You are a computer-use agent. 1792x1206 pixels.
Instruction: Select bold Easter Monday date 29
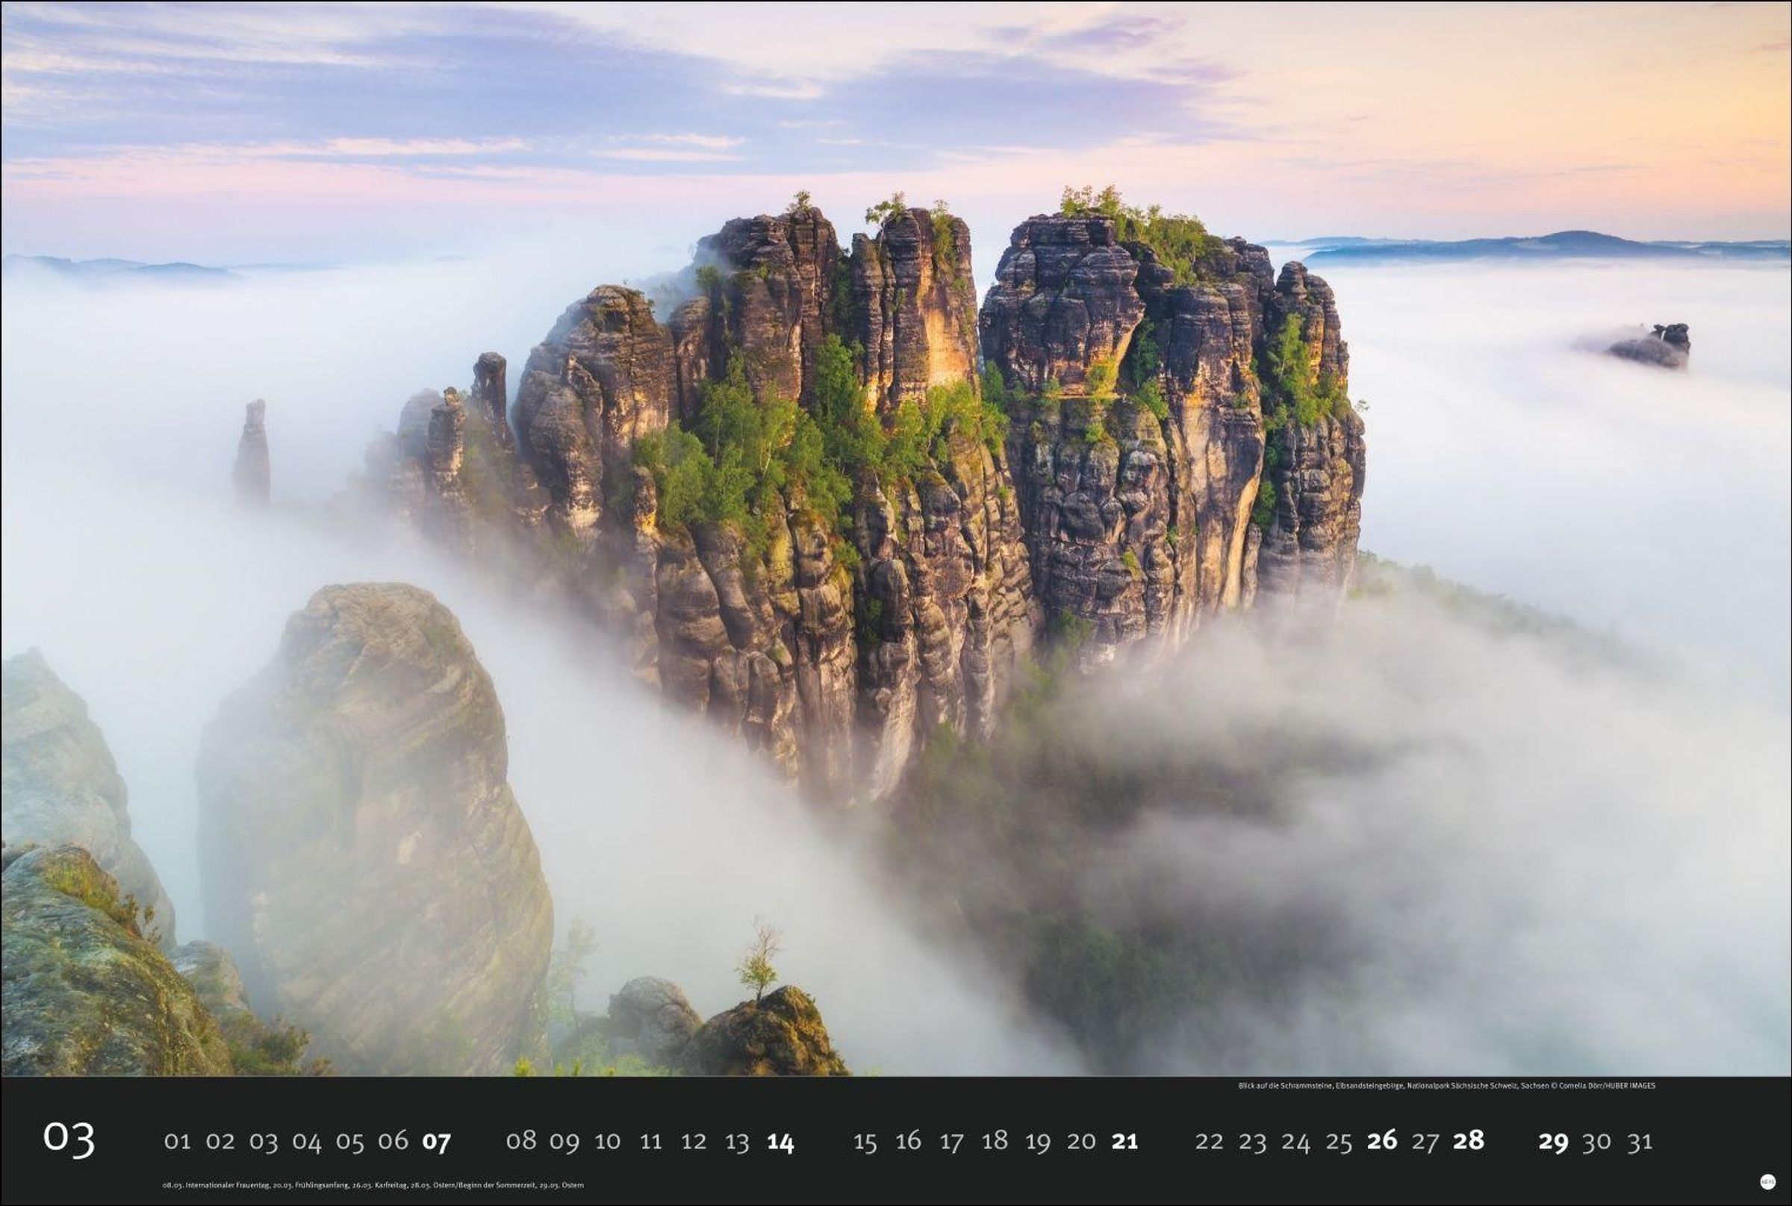[1554, 1141]
